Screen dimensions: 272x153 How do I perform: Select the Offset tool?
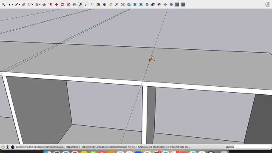pos(50,5)
